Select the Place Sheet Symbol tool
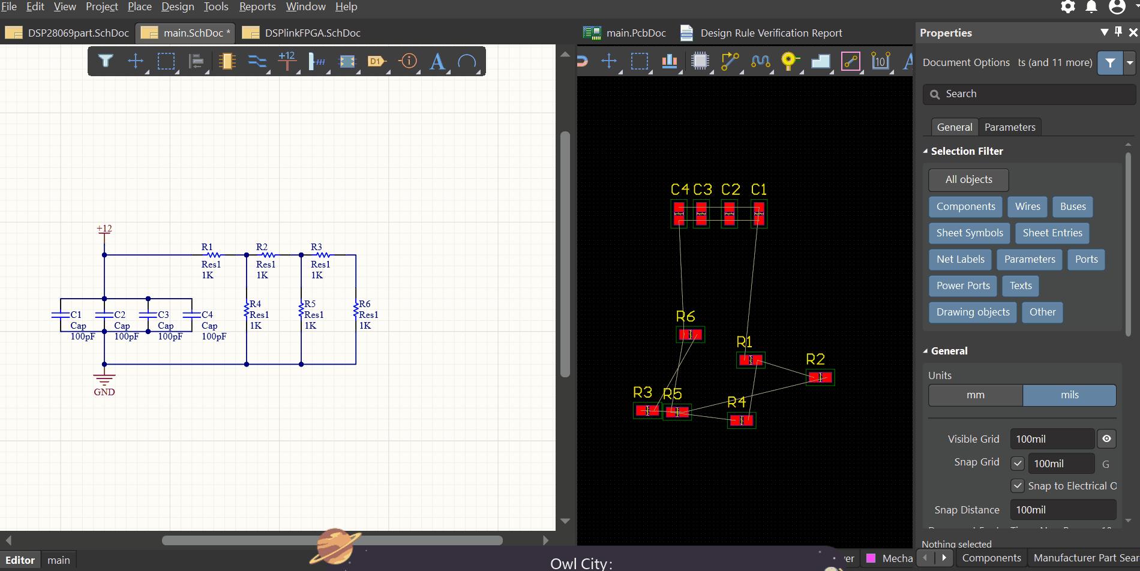The image size is (1140, 571). pyautogui.click(x=347, y=61)
